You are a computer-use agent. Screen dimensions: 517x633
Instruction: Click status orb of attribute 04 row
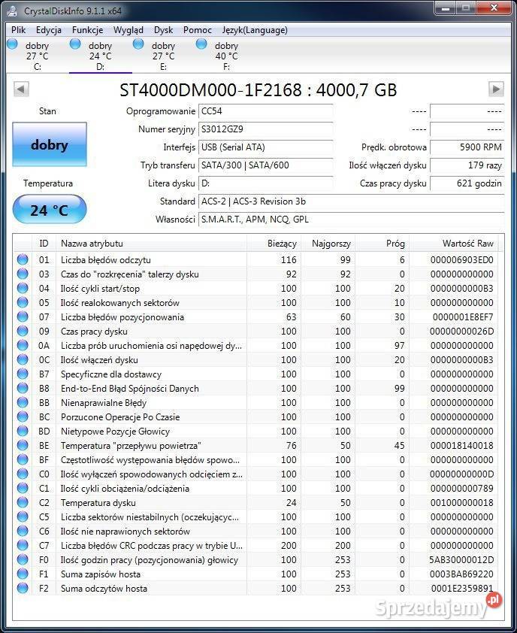(23, 288)
